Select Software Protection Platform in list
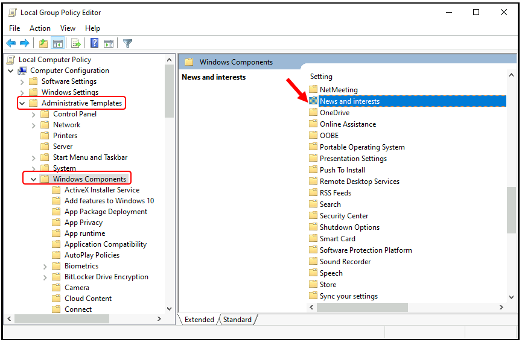This screenshot has height=342, width=522. (366, 250)
